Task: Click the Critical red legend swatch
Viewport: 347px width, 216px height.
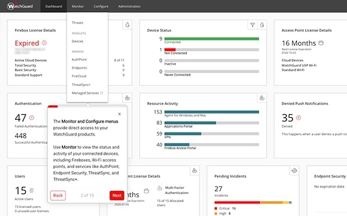Action: (216, 208)
